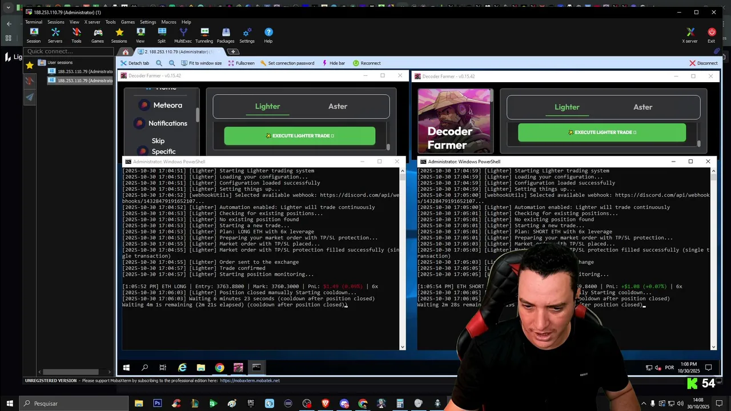Click the Servers toolbar icon
The image size is (731, 411).
55,35
